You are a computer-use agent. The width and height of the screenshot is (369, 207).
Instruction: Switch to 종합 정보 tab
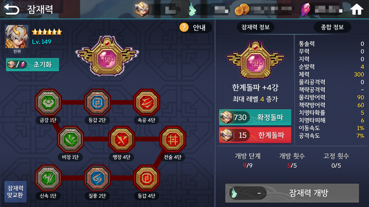pyautogui.click(x=332, y=27)
